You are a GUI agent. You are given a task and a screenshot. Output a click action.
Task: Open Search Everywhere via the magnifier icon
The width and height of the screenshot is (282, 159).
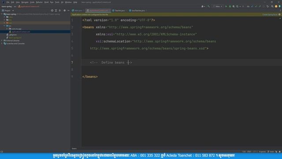point(272,6)
